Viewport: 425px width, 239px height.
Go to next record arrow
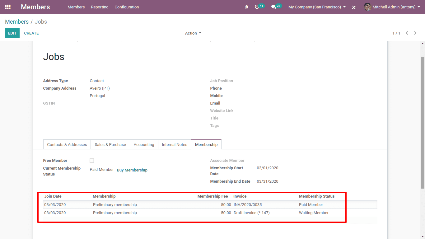pyautogui.click(x=415, y=33)
